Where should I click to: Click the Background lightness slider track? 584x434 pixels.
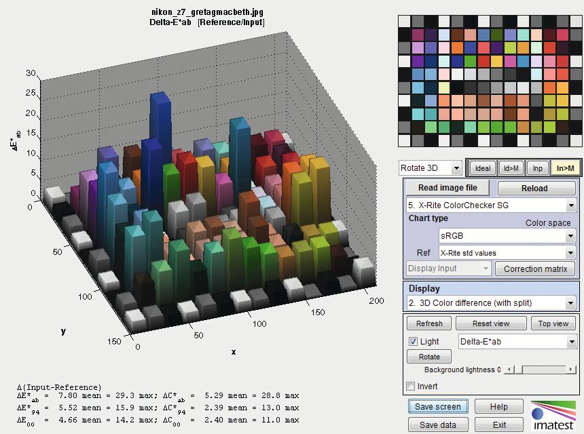[541, 370]
